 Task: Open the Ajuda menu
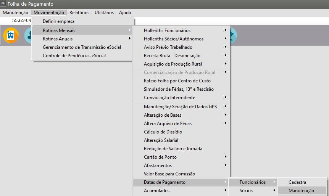pos(125,13)
